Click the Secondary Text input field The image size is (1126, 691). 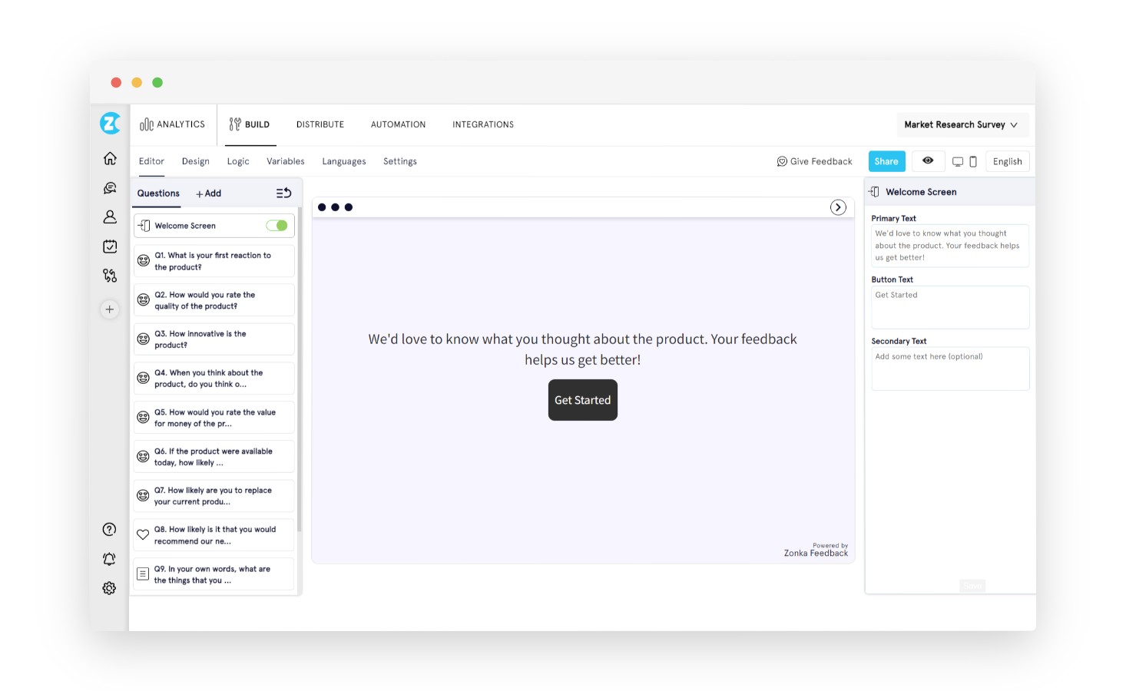coord(950,369)
